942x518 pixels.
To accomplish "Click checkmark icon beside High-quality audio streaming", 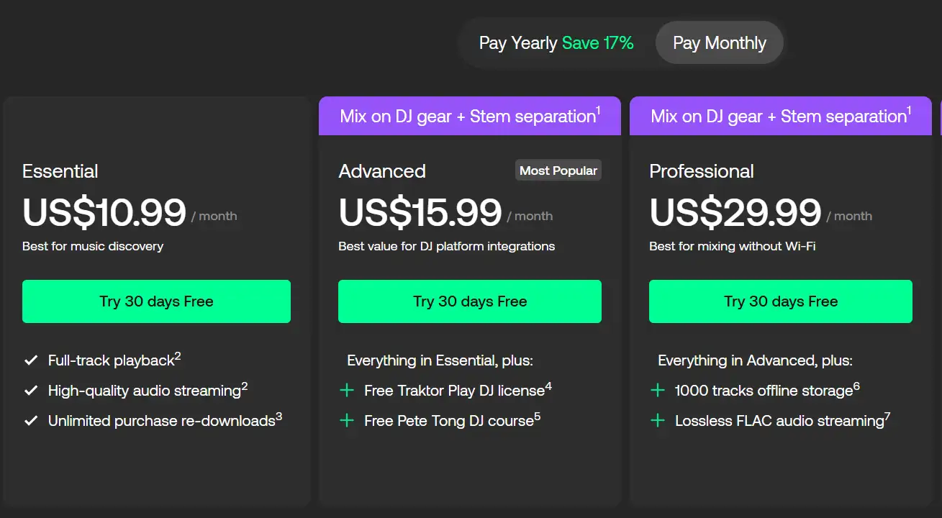I will (31, 391).
